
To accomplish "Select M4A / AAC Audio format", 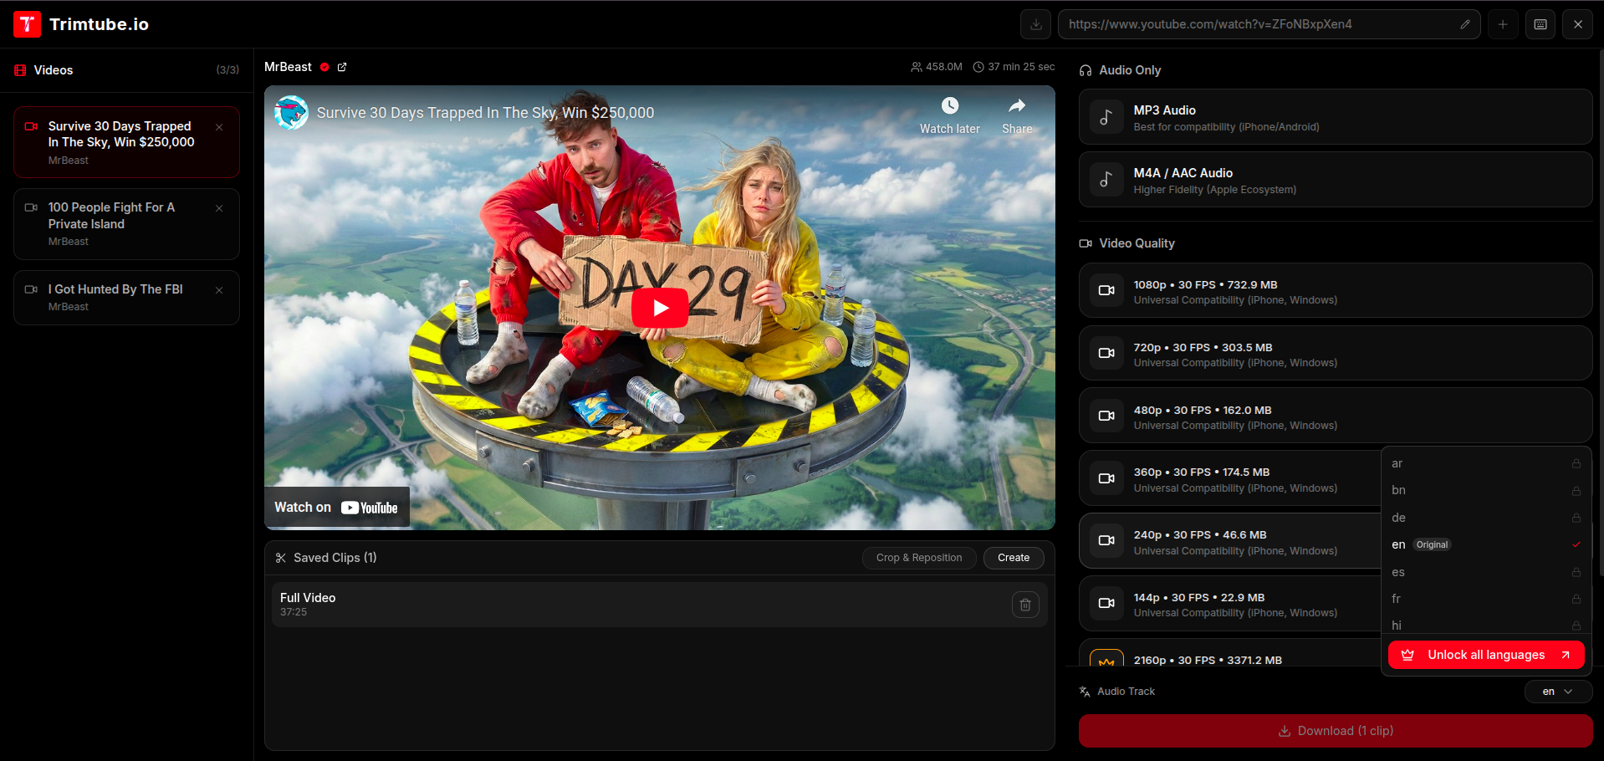I will [1336, 180].
